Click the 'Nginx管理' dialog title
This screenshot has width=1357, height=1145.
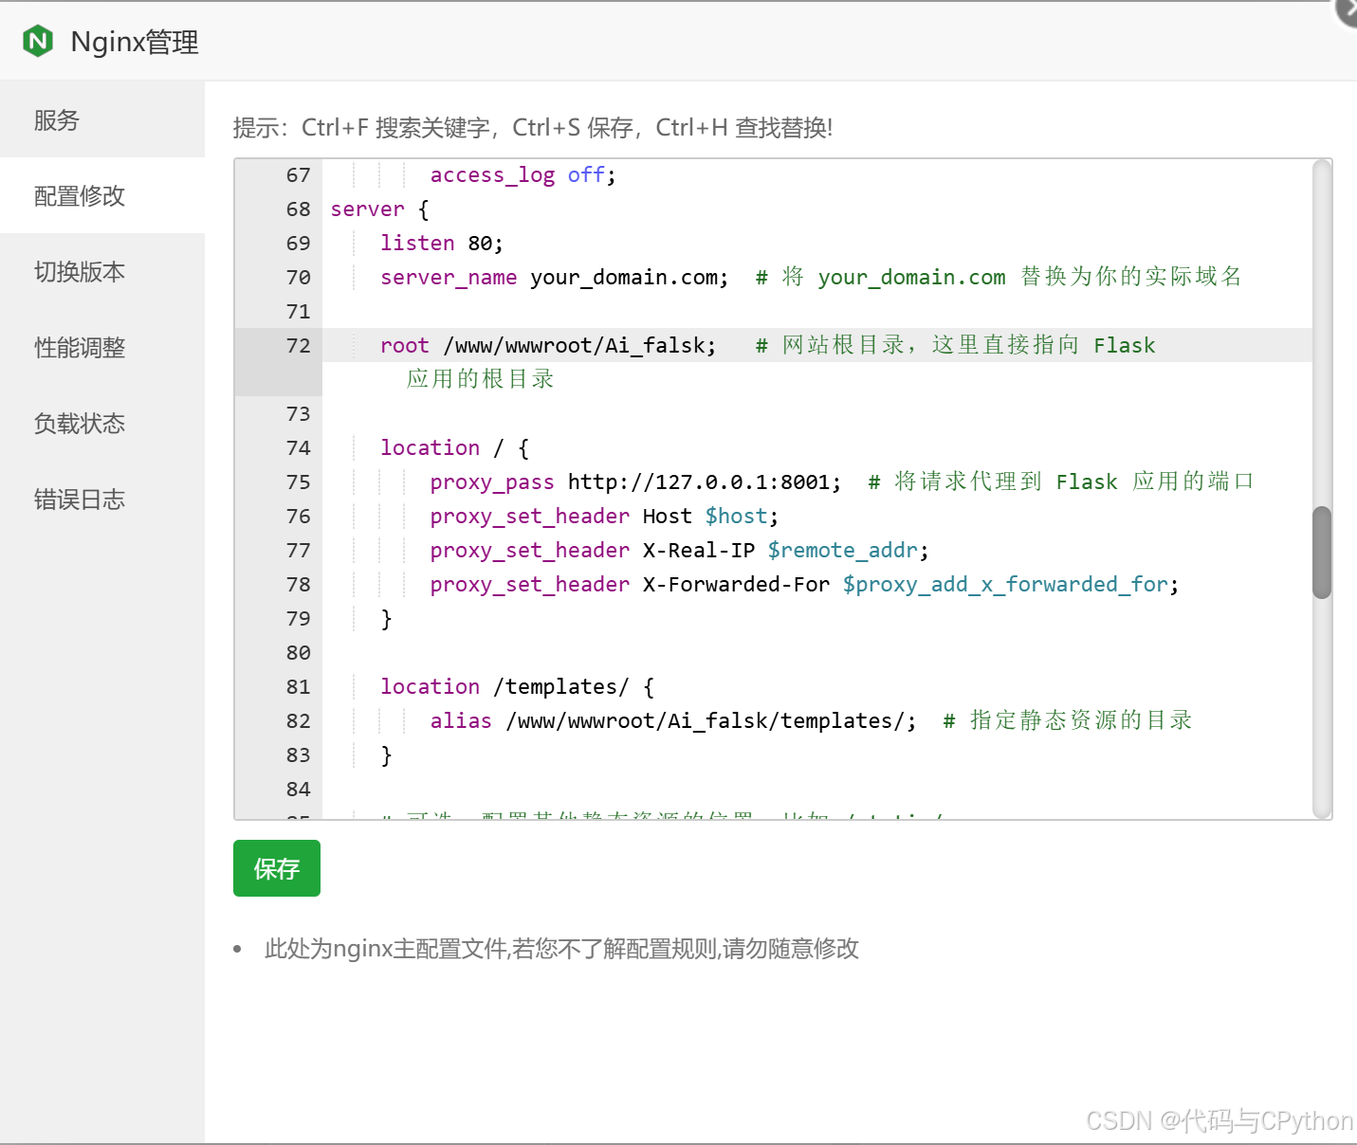pyautogui.click(x=135, y=43)
